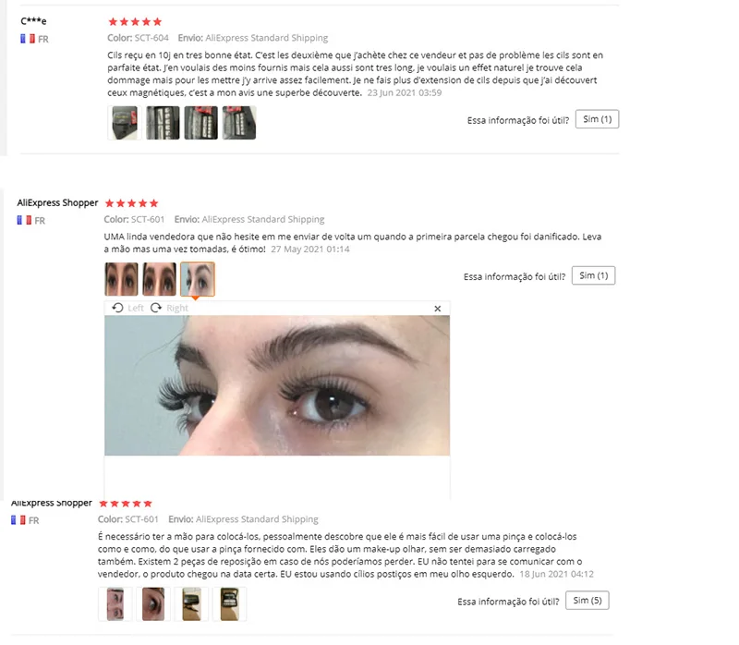Click the France flag beside C***e
This screenshot has height=645, width=739.
[28, 39]
